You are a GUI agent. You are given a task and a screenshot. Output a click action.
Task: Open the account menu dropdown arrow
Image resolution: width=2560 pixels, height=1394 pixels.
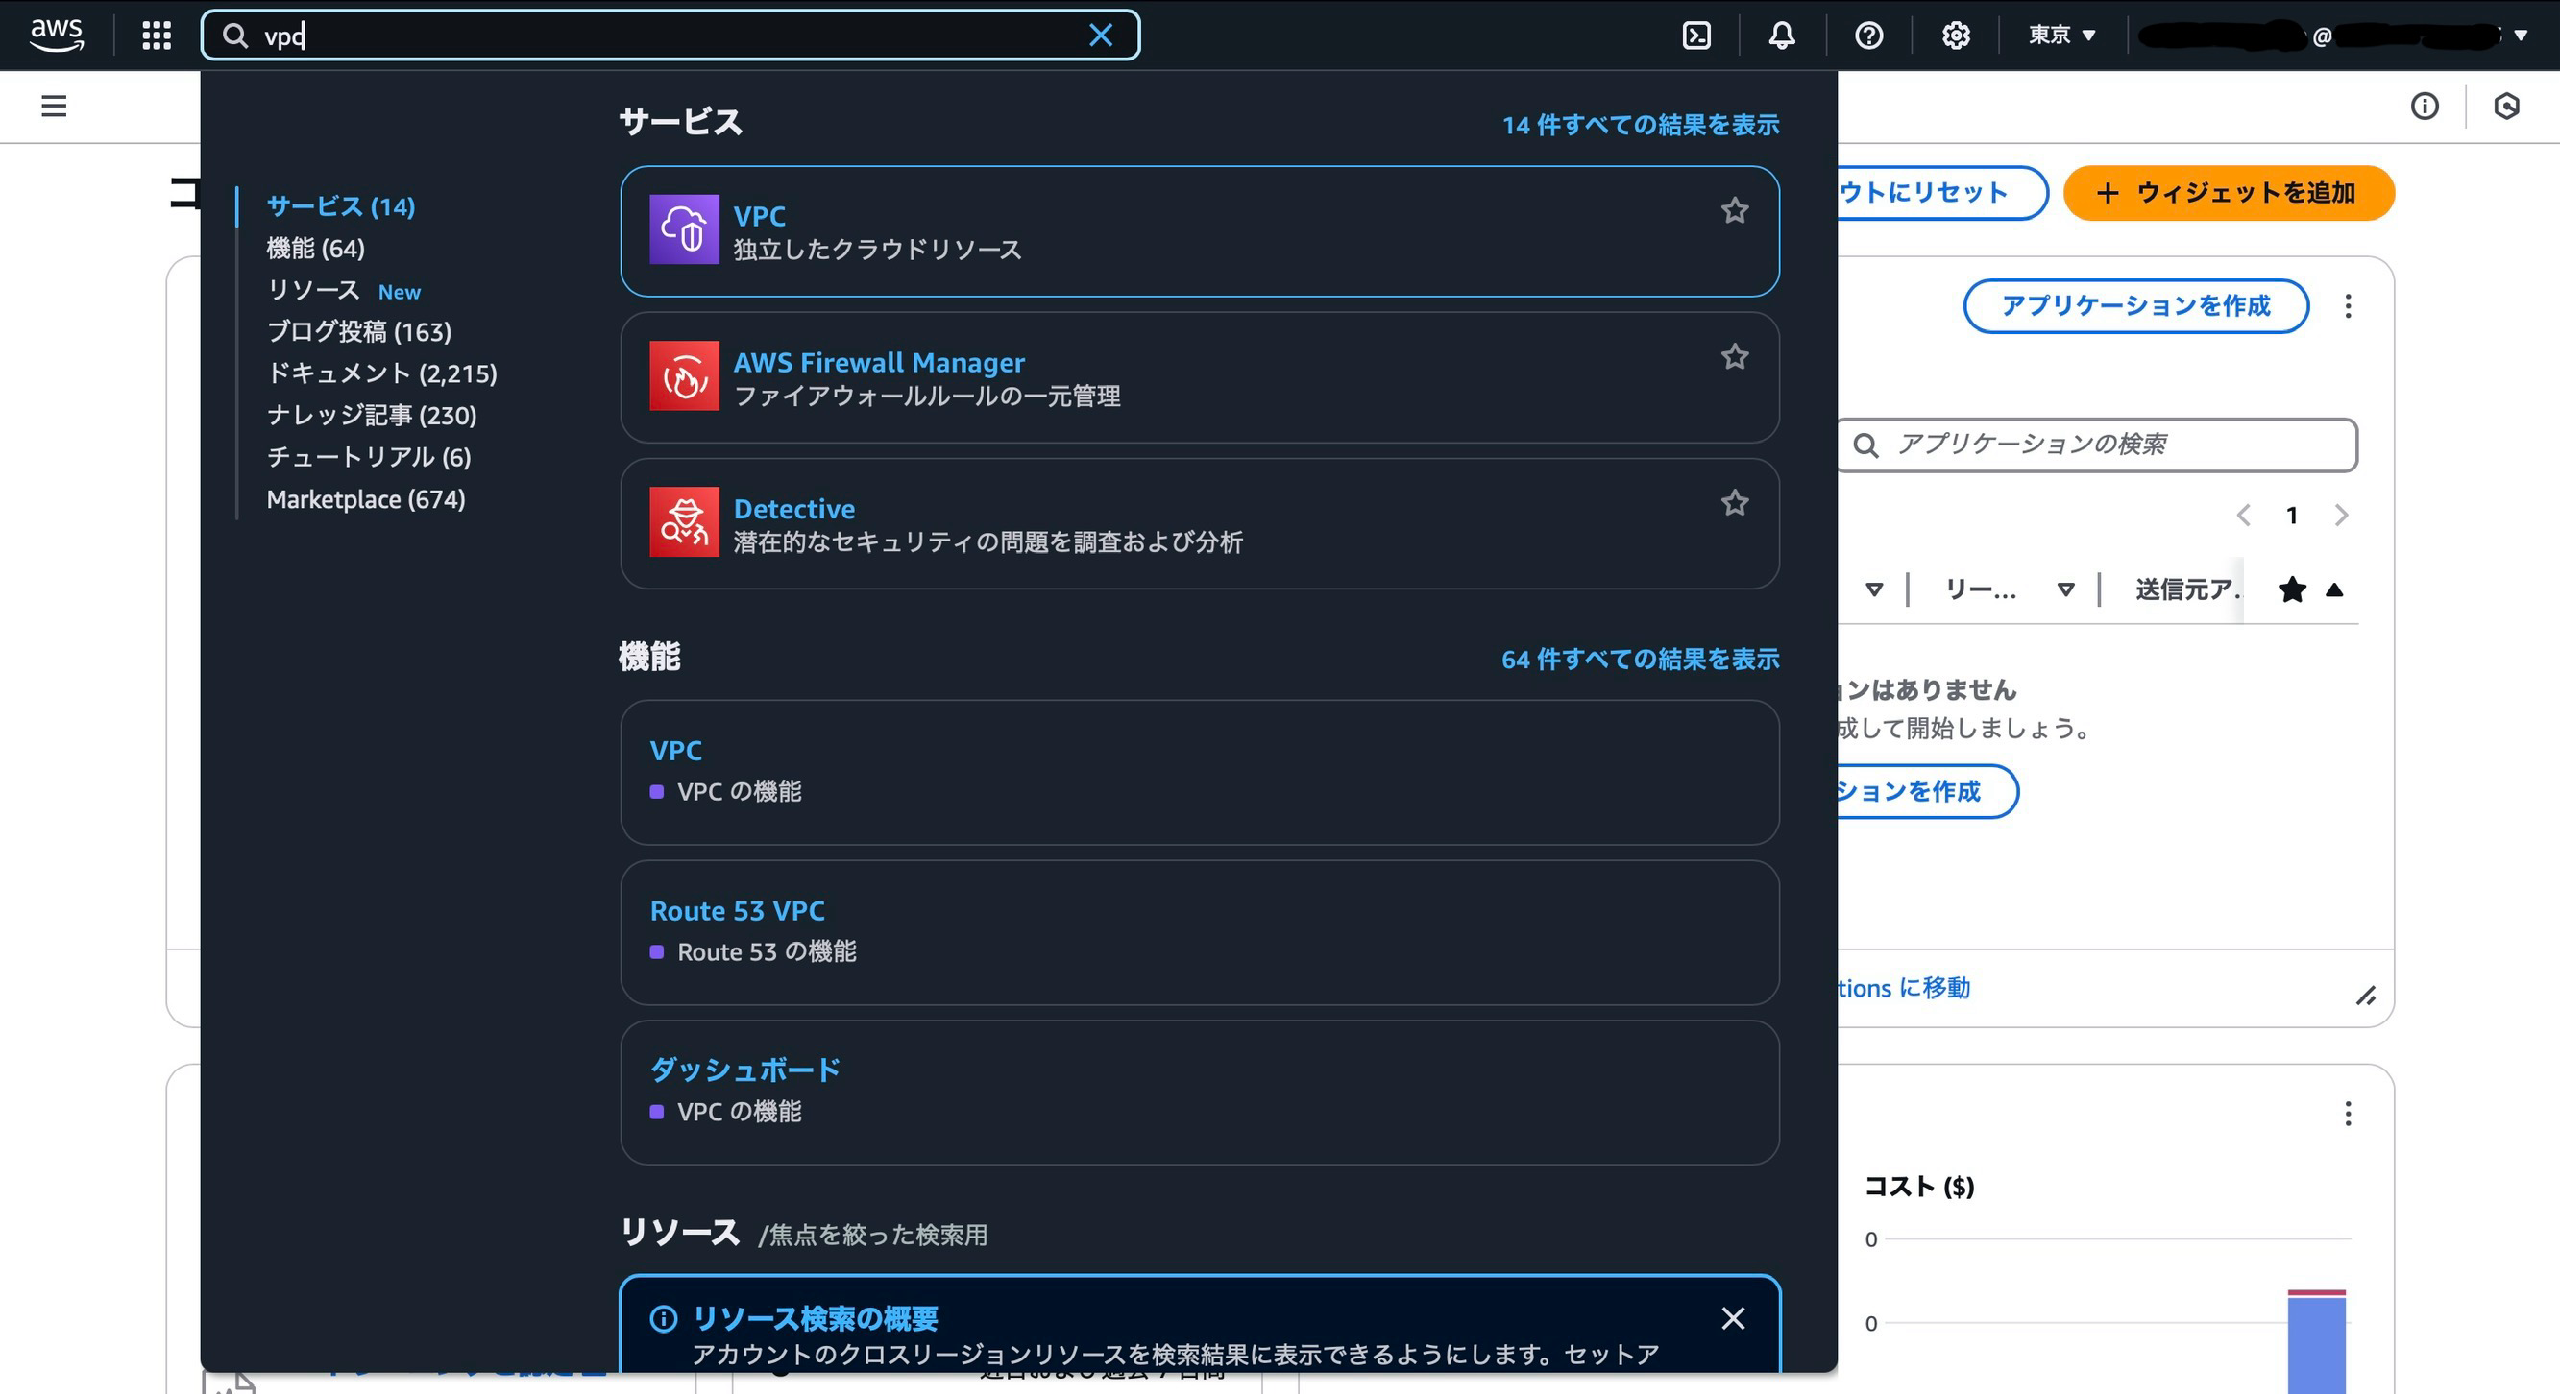[x=2520, y=36]
